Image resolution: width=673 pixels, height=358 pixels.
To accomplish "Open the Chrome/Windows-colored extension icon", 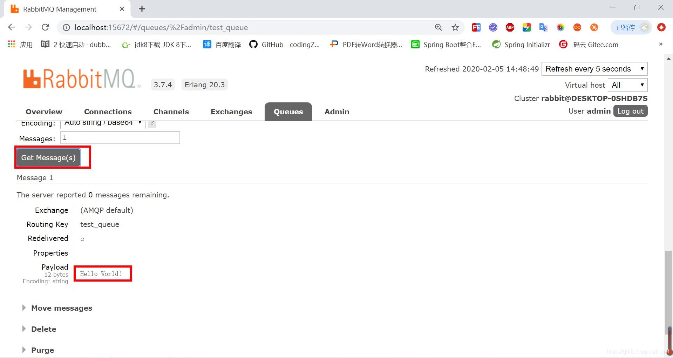I will 526,27.
